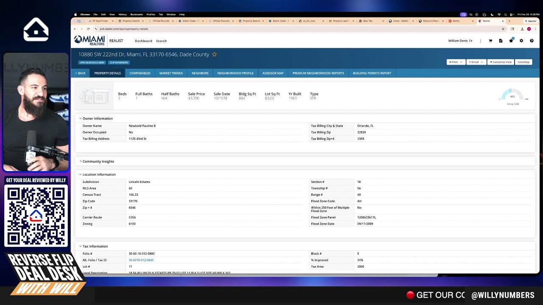Click flood zone date 09/11/2009
Screen dimensions: 543x305
(365, 224)
